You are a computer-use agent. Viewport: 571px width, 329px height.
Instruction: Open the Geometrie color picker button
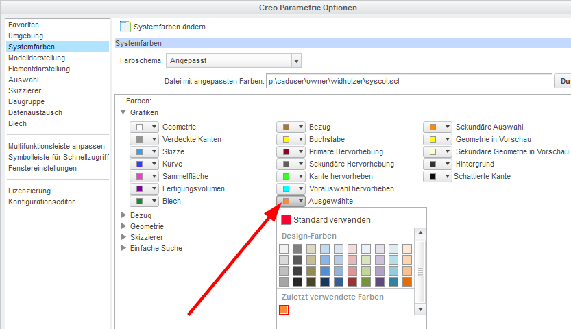pos(144,127)
